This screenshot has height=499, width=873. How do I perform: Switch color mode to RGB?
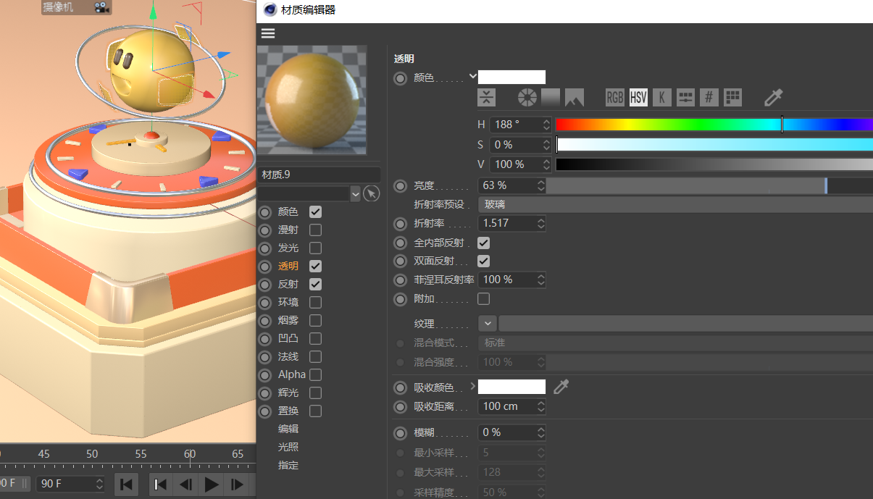[x=615, y=98]
